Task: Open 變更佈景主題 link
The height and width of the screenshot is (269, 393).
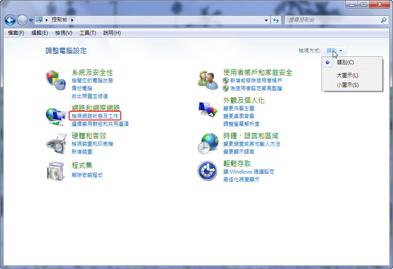Action: coord(239,108)
